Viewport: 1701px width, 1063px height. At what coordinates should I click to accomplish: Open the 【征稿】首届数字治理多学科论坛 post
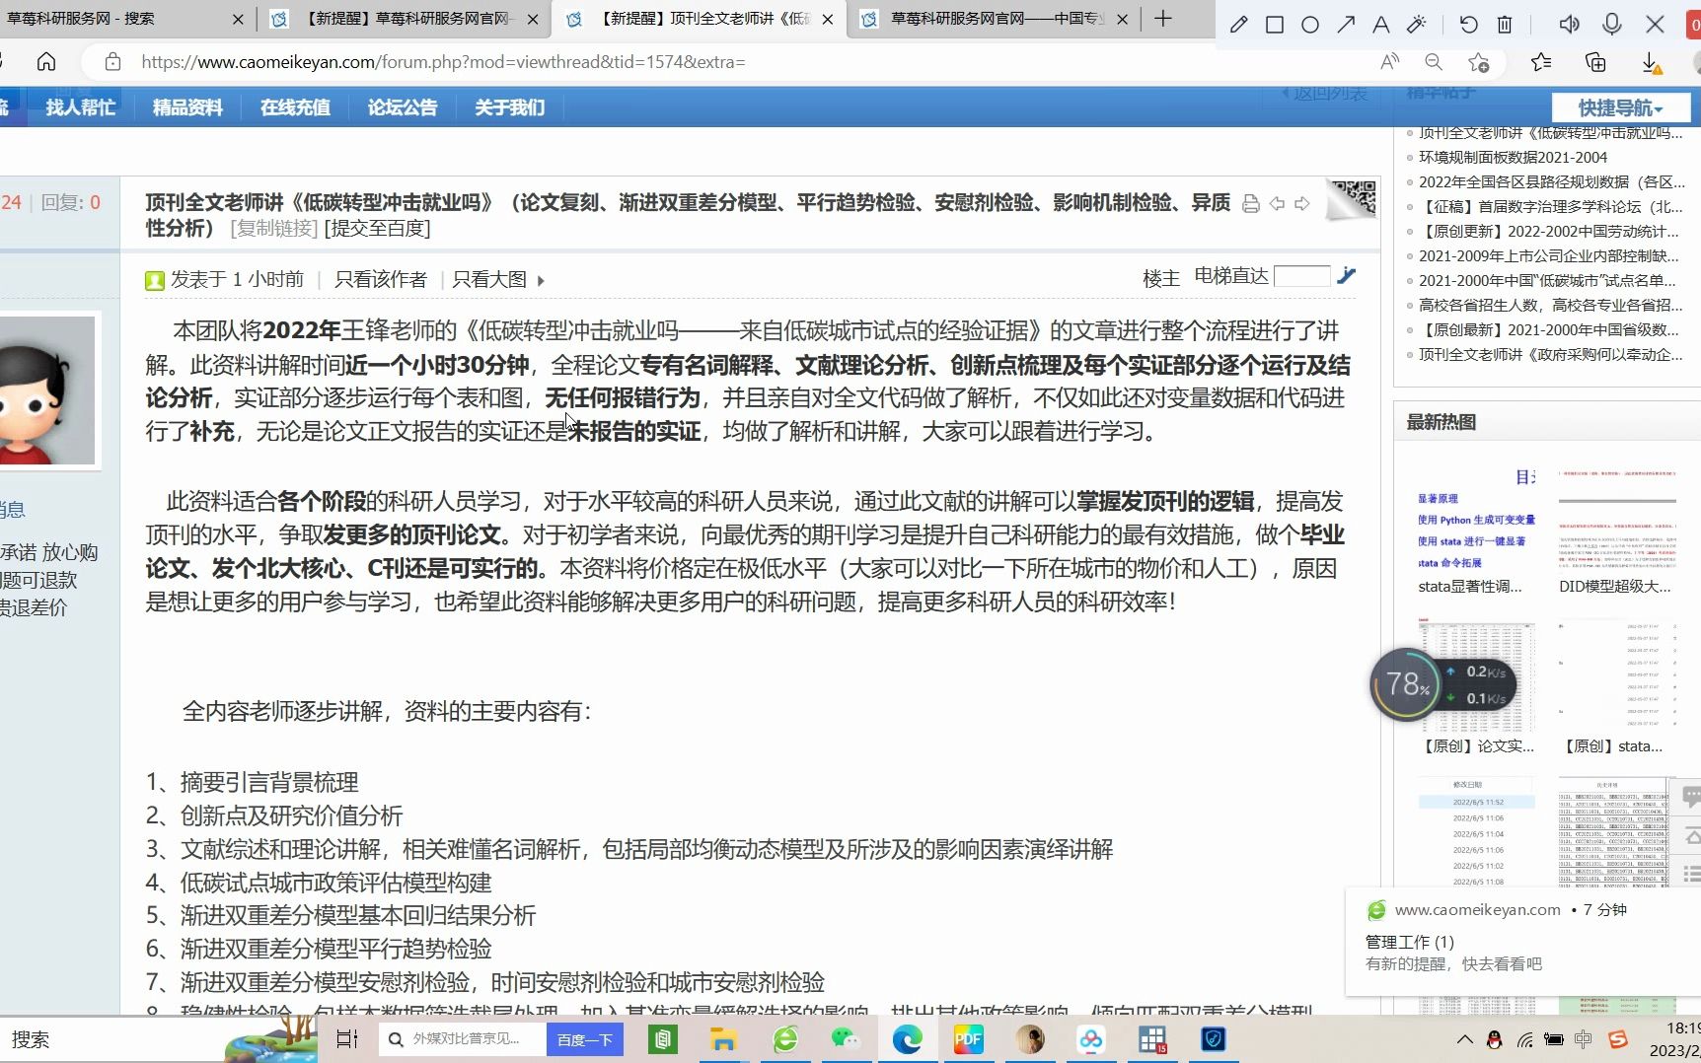[1551, 206]
